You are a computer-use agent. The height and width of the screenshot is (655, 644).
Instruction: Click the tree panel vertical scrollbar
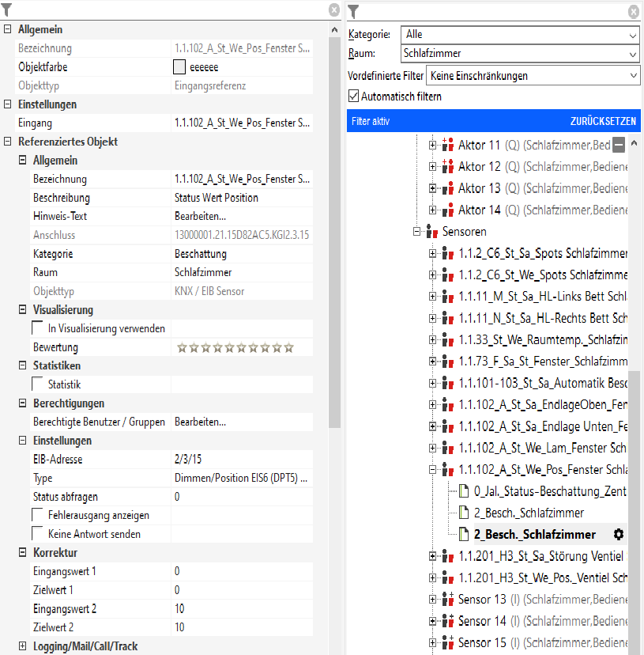(634, 512)
